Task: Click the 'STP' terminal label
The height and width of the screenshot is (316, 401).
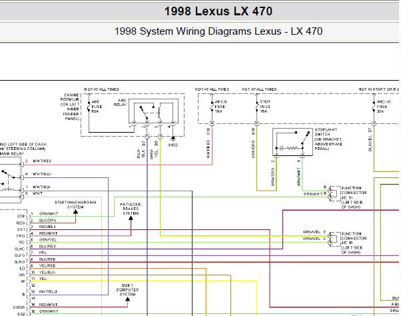Action: pos(21,217)
